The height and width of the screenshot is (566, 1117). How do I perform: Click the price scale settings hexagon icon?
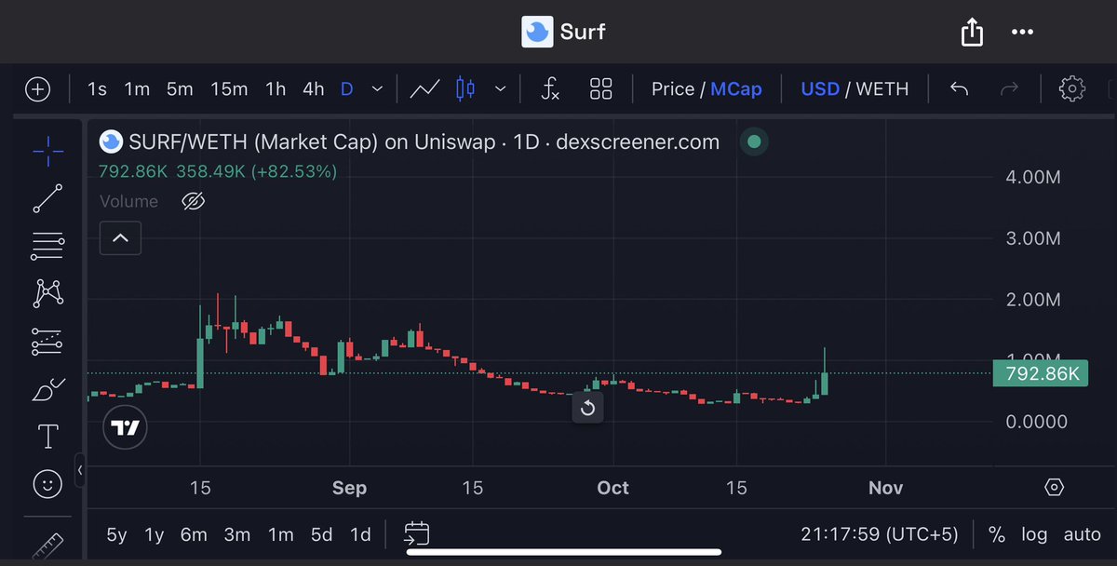pos(1054,487)
